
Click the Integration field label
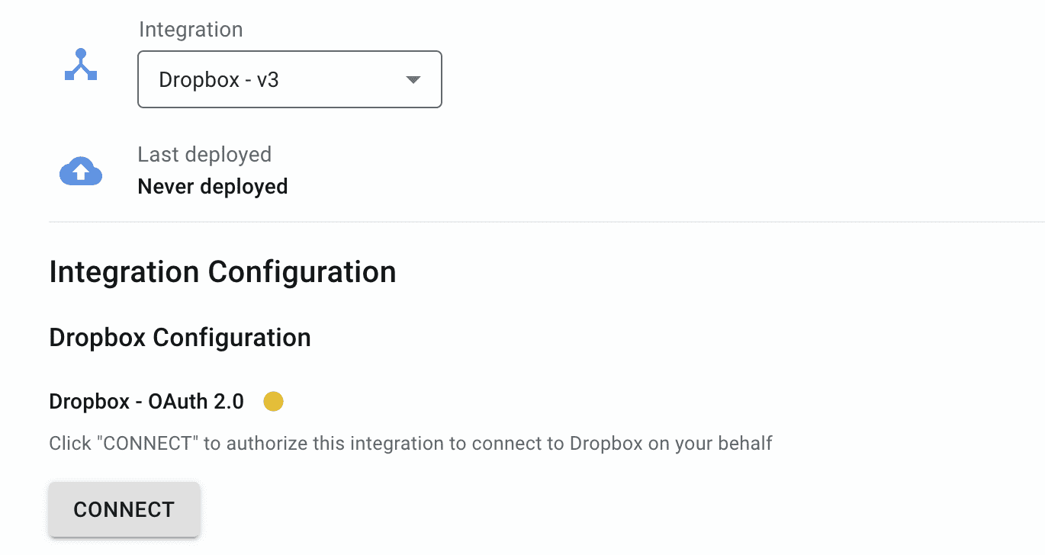click(x=191, y=30)
